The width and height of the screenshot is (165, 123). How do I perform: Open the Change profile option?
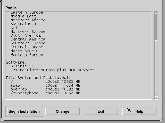pos(62,111)
